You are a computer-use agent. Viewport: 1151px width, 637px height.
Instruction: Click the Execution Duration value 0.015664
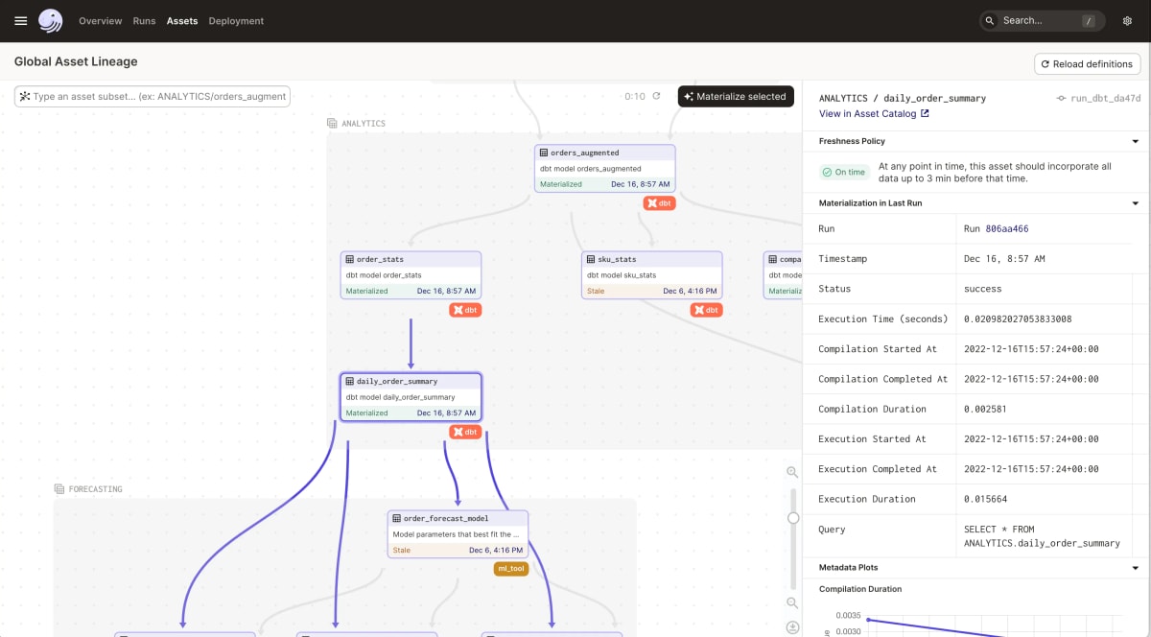pyautogui.click(x=985, y=500)
